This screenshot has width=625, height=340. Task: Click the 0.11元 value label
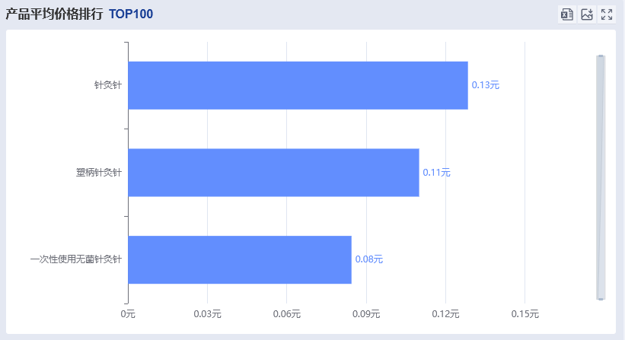436,173
